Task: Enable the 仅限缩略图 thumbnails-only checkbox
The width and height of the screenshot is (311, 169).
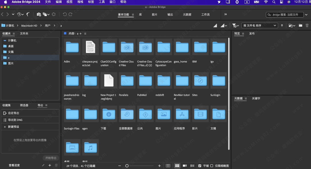Action: tap(212, 166)
